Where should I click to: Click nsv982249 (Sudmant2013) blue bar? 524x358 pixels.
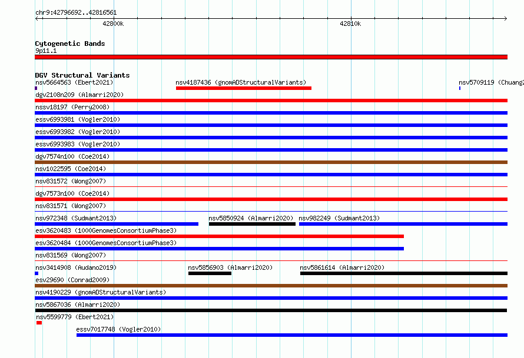403,224
